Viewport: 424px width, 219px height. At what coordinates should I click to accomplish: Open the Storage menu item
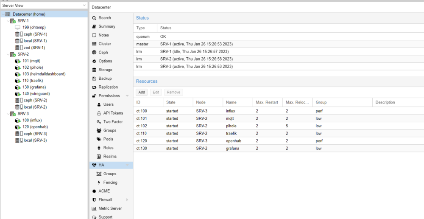(x=105, y=70)
